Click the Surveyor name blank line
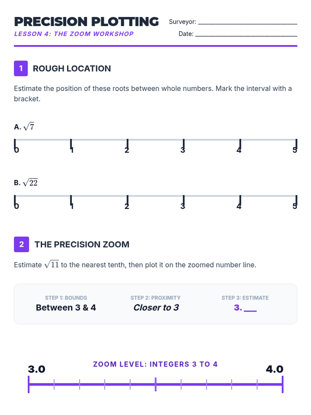 (248, 24)
